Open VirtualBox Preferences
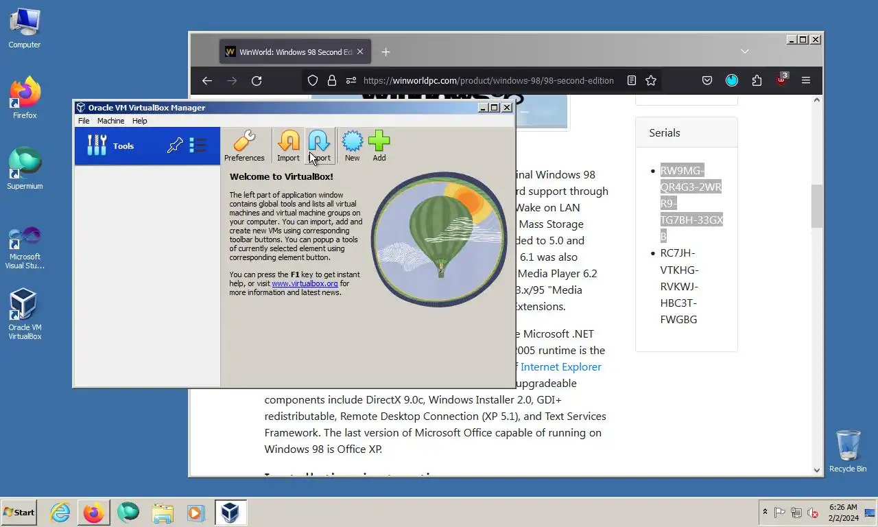The height and width of the screenshot is (527, 878). 244,145
